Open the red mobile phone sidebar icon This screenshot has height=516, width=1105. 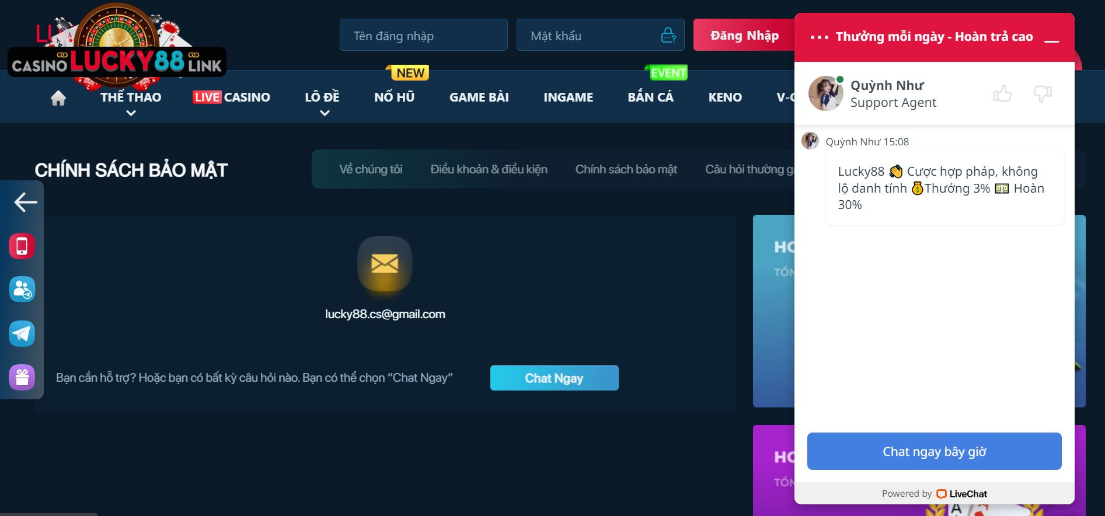pos(22,246)
